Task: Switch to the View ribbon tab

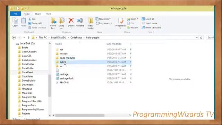Action: (x=49, y=14)
